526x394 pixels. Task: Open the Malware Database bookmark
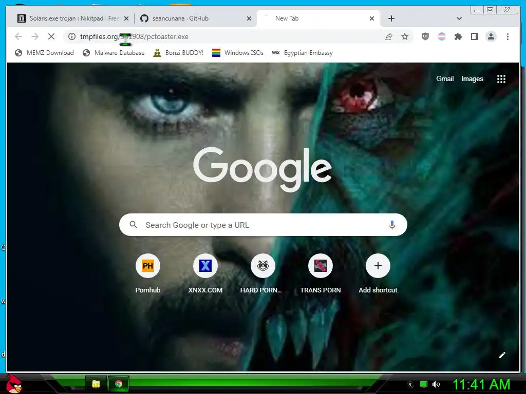(114, 53)
